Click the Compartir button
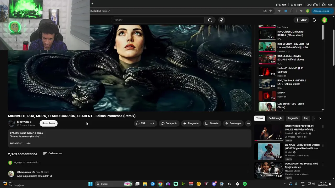 click(x=169, y=123)
